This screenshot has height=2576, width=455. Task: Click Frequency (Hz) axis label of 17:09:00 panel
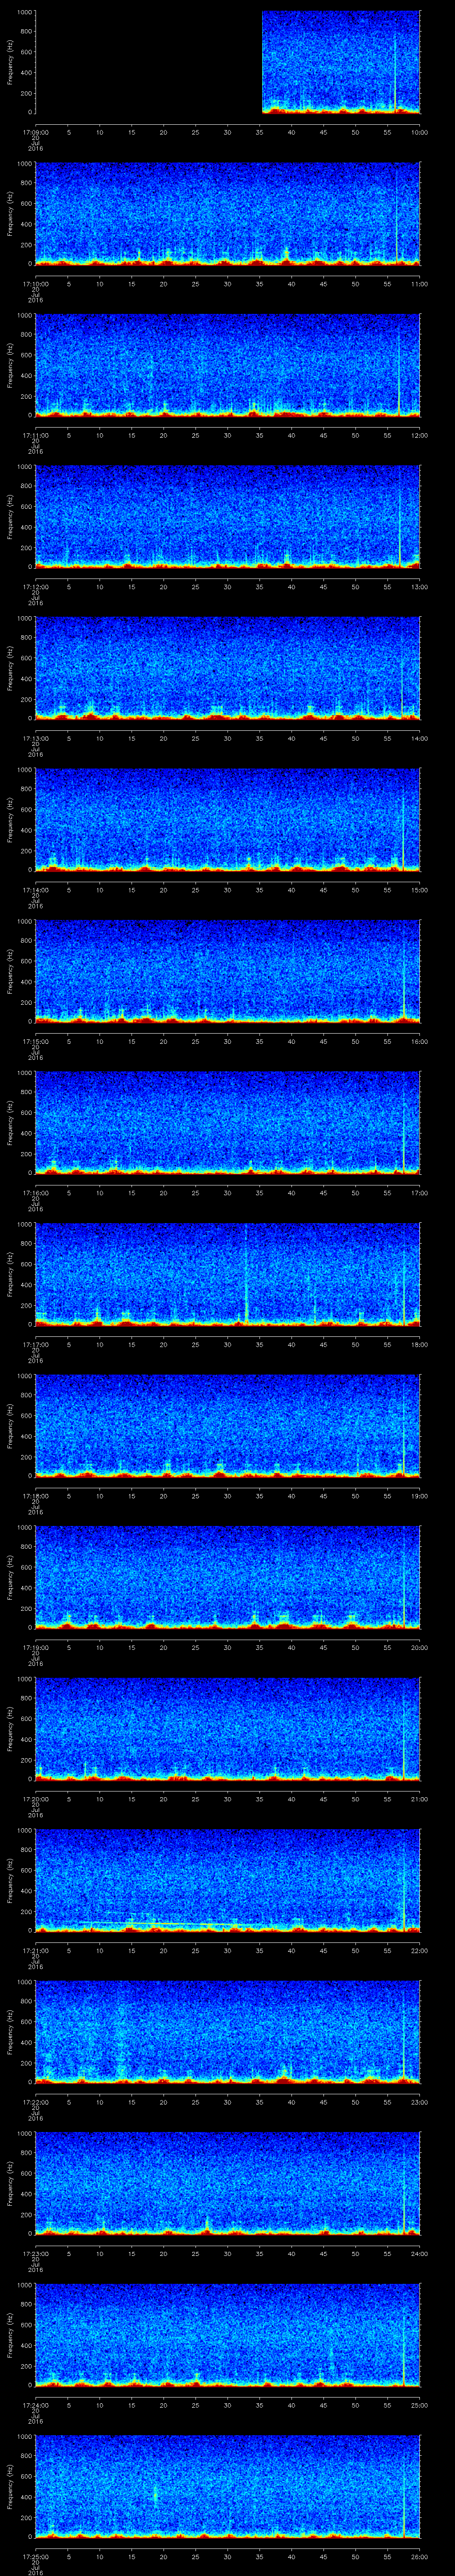(x=10, y=62)
